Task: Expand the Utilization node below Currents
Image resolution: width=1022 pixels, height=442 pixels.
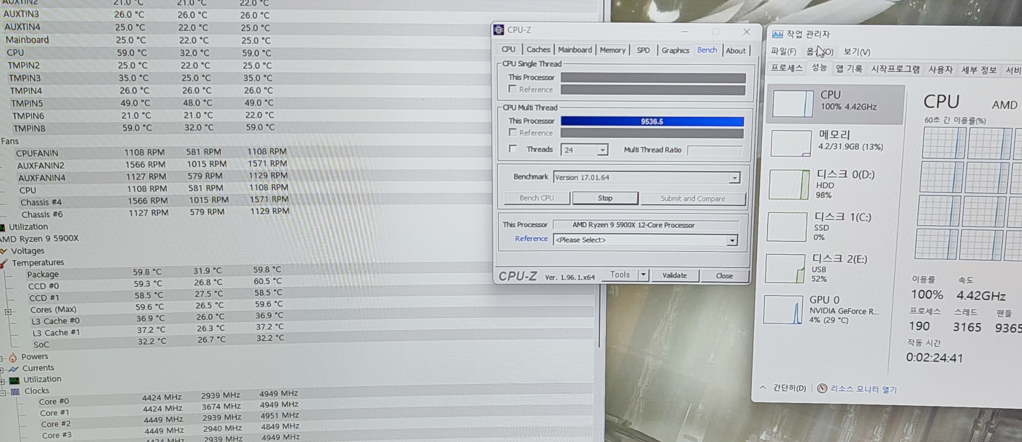Action: point(2,381)
